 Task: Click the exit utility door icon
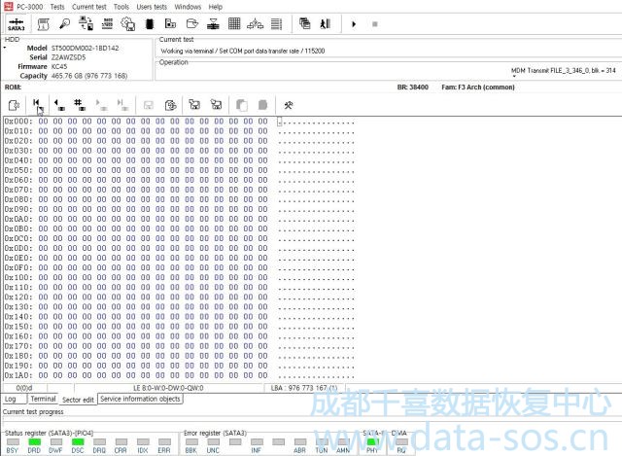tap(326, 23)
